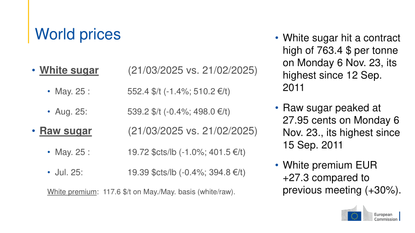Viewport: 415px width, 233px height.
Task: Click the underlined White sugar heading
Action: point(69,71)
